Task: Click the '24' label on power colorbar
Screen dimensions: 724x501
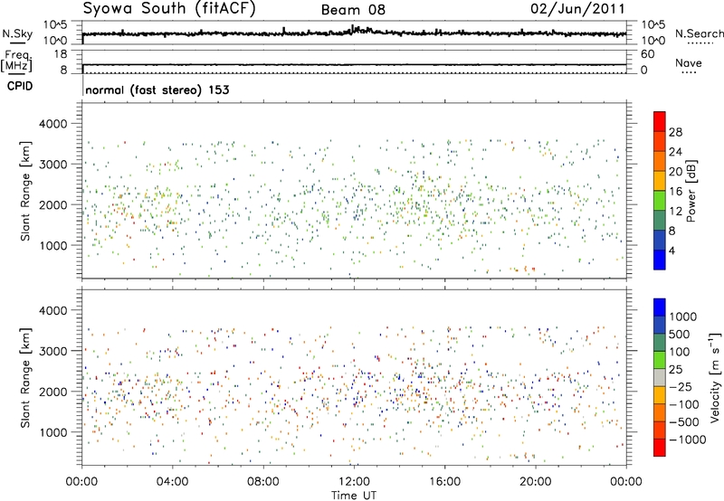Action: point(675,152)
